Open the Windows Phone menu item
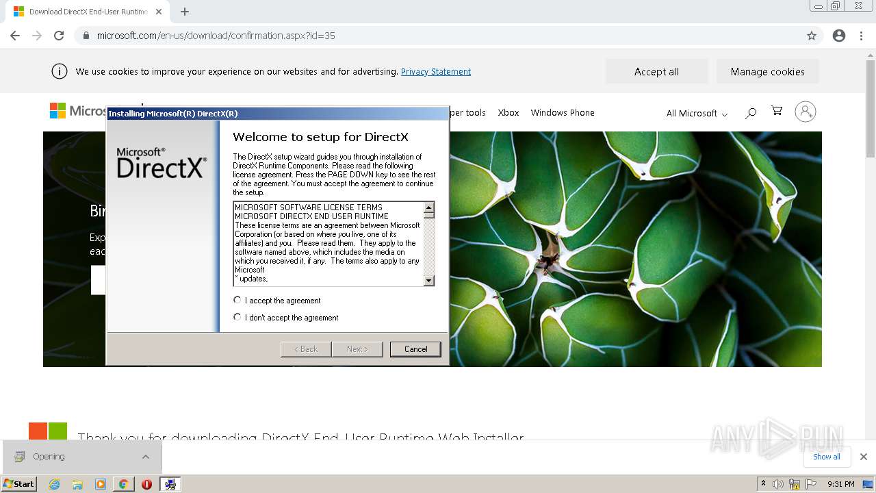876x493 pixels. tap(563, 112)
